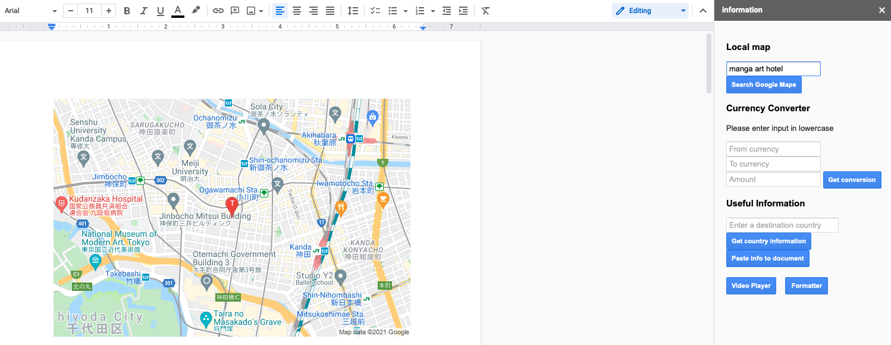891x345 pixels.
Task: Click the Otemachi Government Building 3 marker
Action: (x=206, y=281)
